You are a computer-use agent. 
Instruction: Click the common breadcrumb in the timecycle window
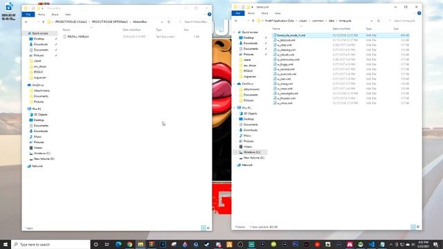[x=318, y=21]
